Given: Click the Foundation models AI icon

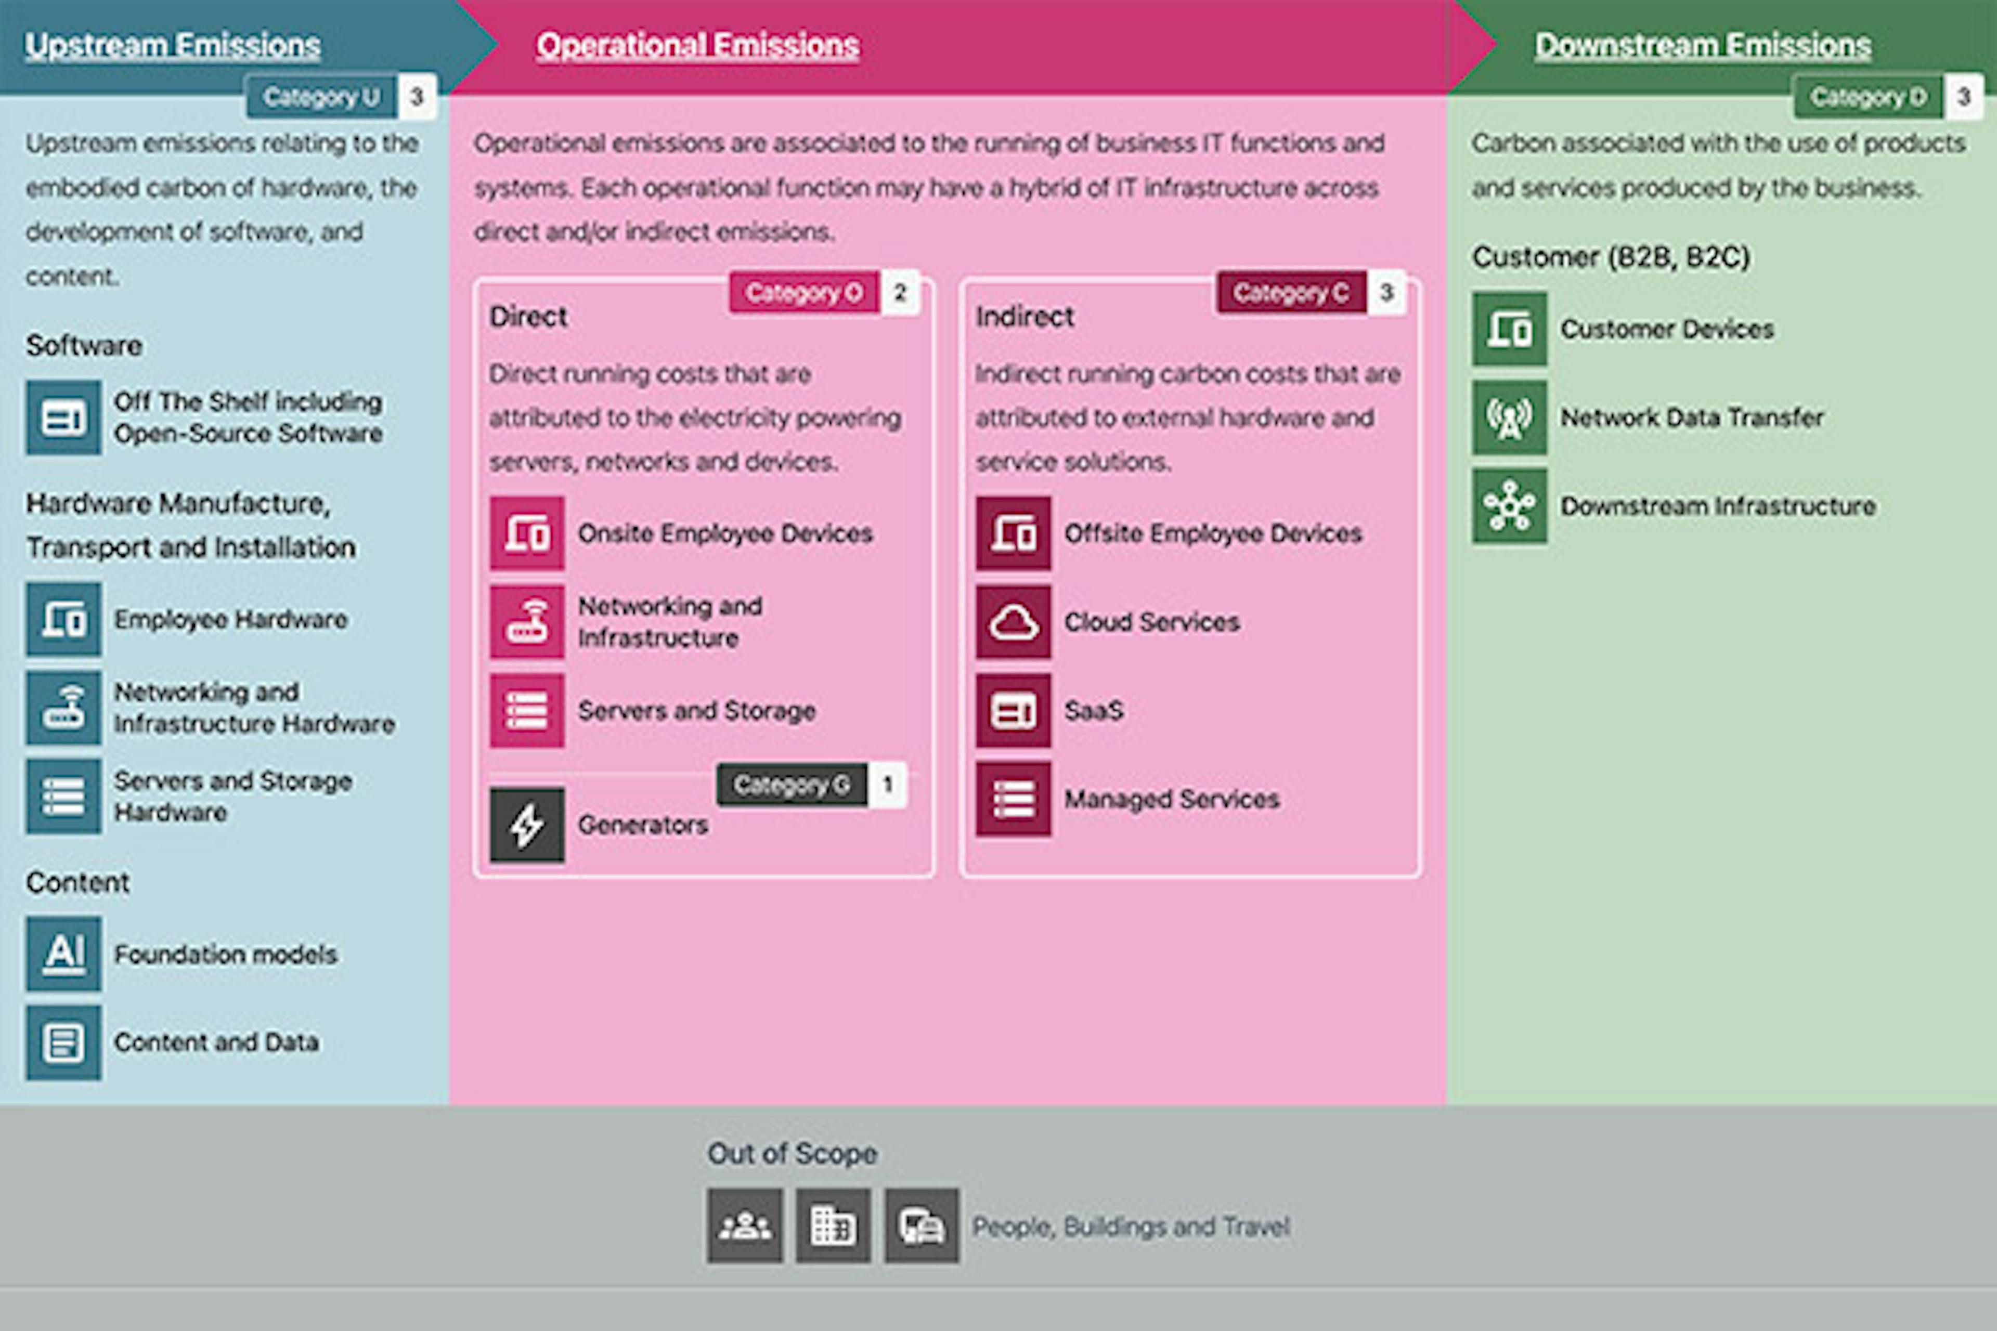Looking at the screenshot, I should tap(63, 953).
